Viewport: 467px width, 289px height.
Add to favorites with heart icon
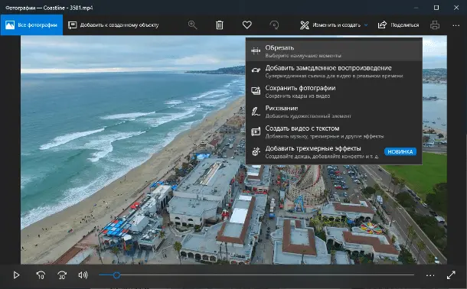click(247, 25)
